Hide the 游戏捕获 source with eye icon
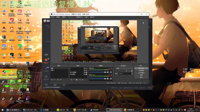The image size is (200, 112). 84,74
